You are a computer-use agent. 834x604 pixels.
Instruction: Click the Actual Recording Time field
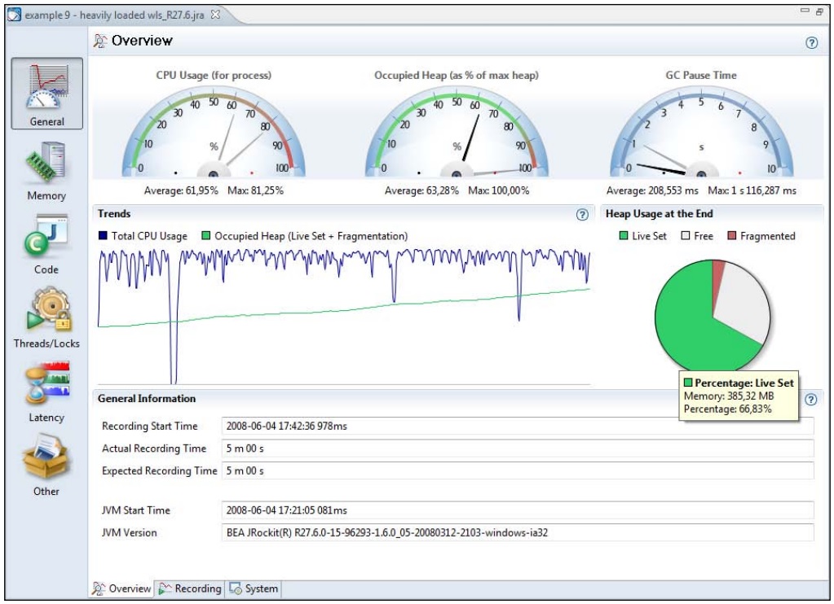(517, 449)
